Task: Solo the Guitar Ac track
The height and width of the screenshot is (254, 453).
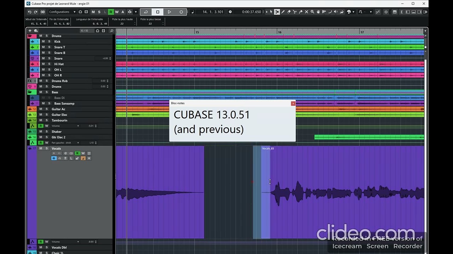Action: coord(46,109)
